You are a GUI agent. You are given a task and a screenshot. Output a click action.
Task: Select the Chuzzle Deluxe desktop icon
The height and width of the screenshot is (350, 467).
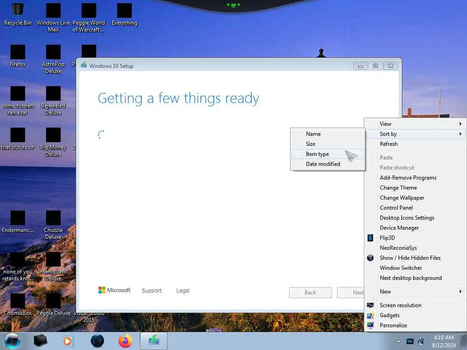pos(53,225)
